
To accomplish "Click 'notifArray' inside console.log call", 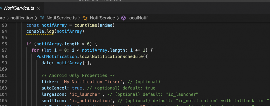I will point(69,31).
